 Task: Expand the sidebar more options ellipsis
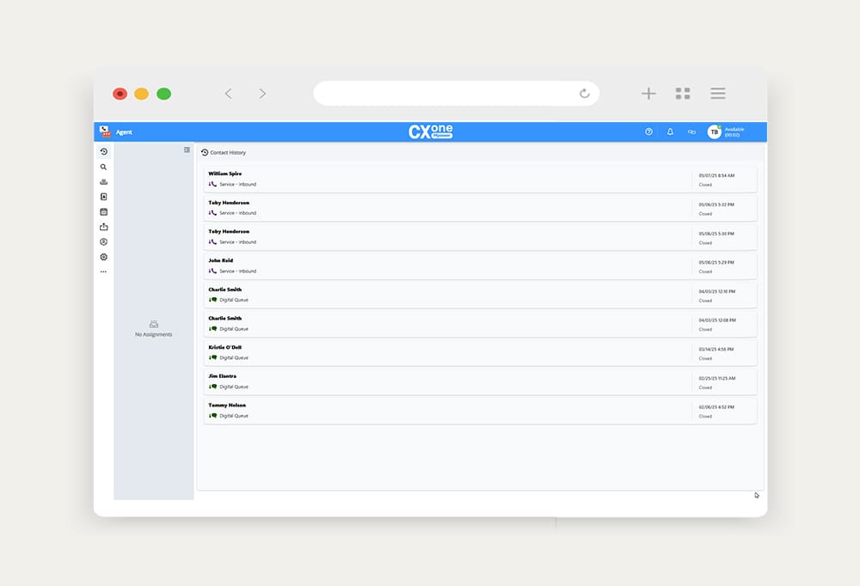pyautogui.click(x=103, y=272)
